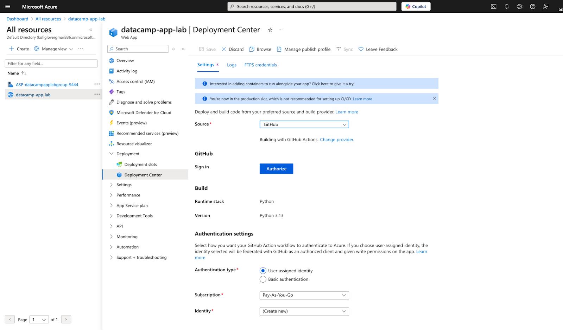The width and height of the screenshot is (563, 330).
Task: Click the resource menu Search box
Action: click(x=138, y=49)
